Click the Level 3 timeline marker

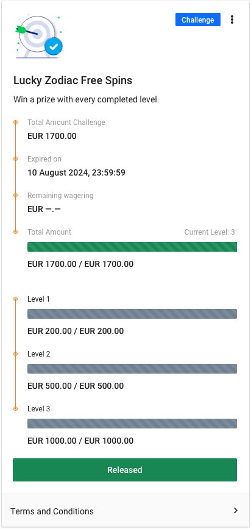15,408
